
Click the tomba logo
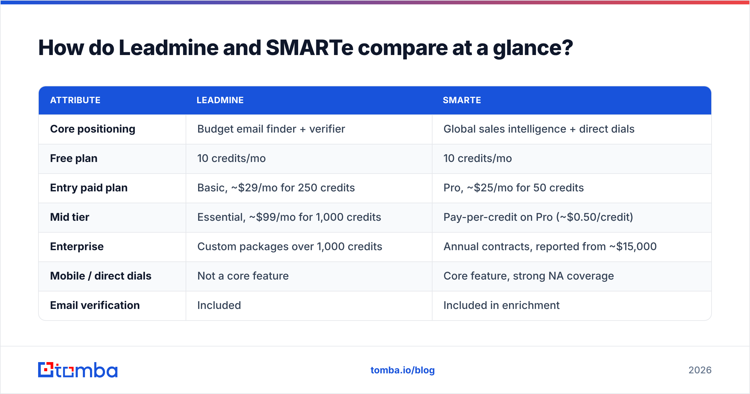78,370
